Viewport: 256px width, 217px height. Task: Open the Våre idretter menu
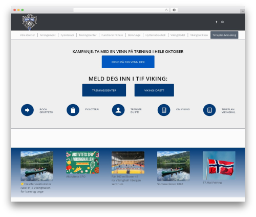tap(27, 35)
